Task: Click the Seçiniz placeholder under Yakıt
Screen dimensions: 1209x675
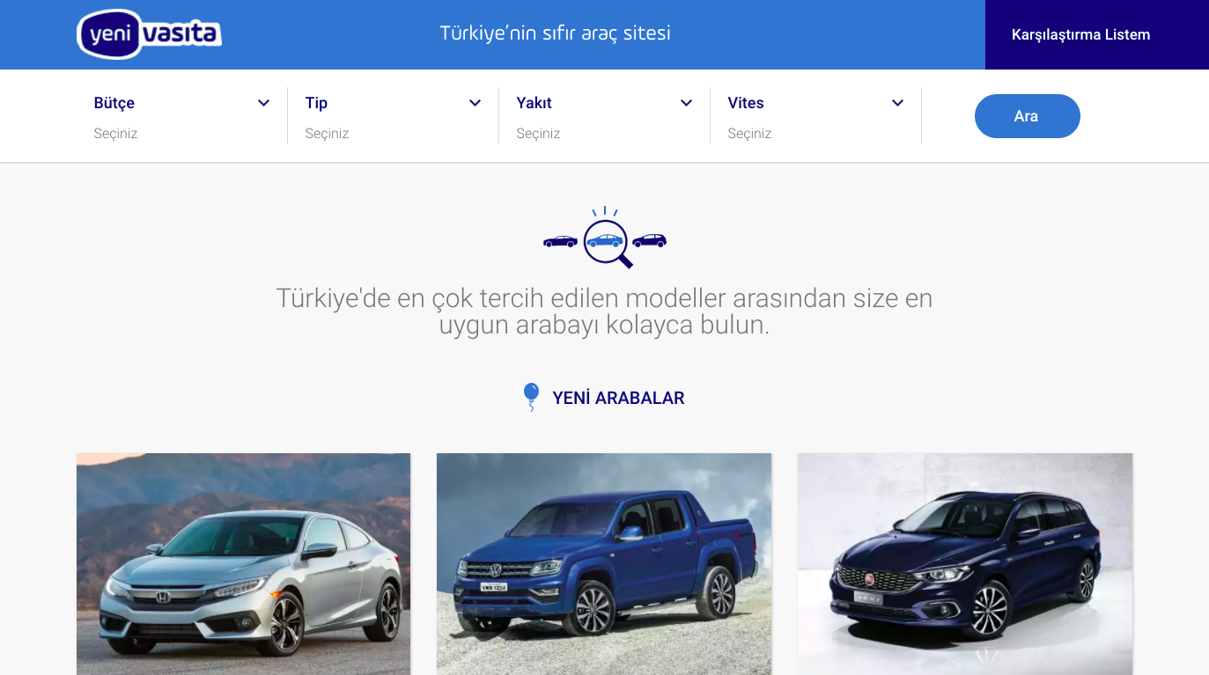Action: pyautogui.click(x=538, y=134)
